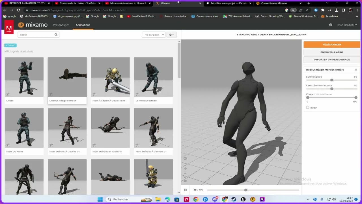
Task: Click the Couper trim end handle at 100
Action: click(356, 97)
